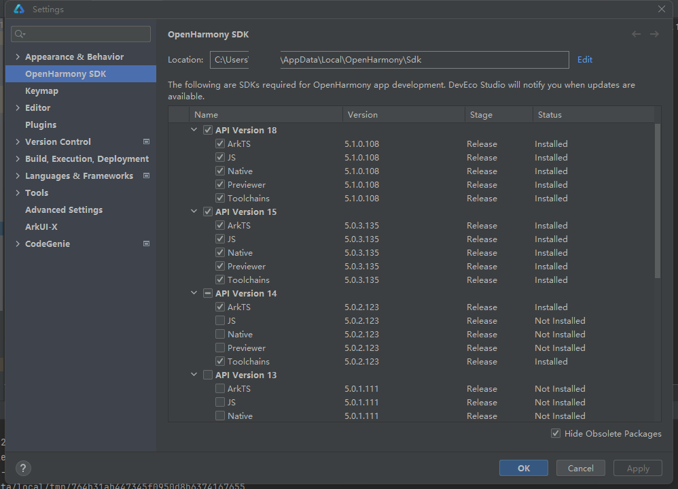This screenshot has height=489, width=678.
Task: Click the SDK list vertical scrollbar
Action: coord(658,201)
